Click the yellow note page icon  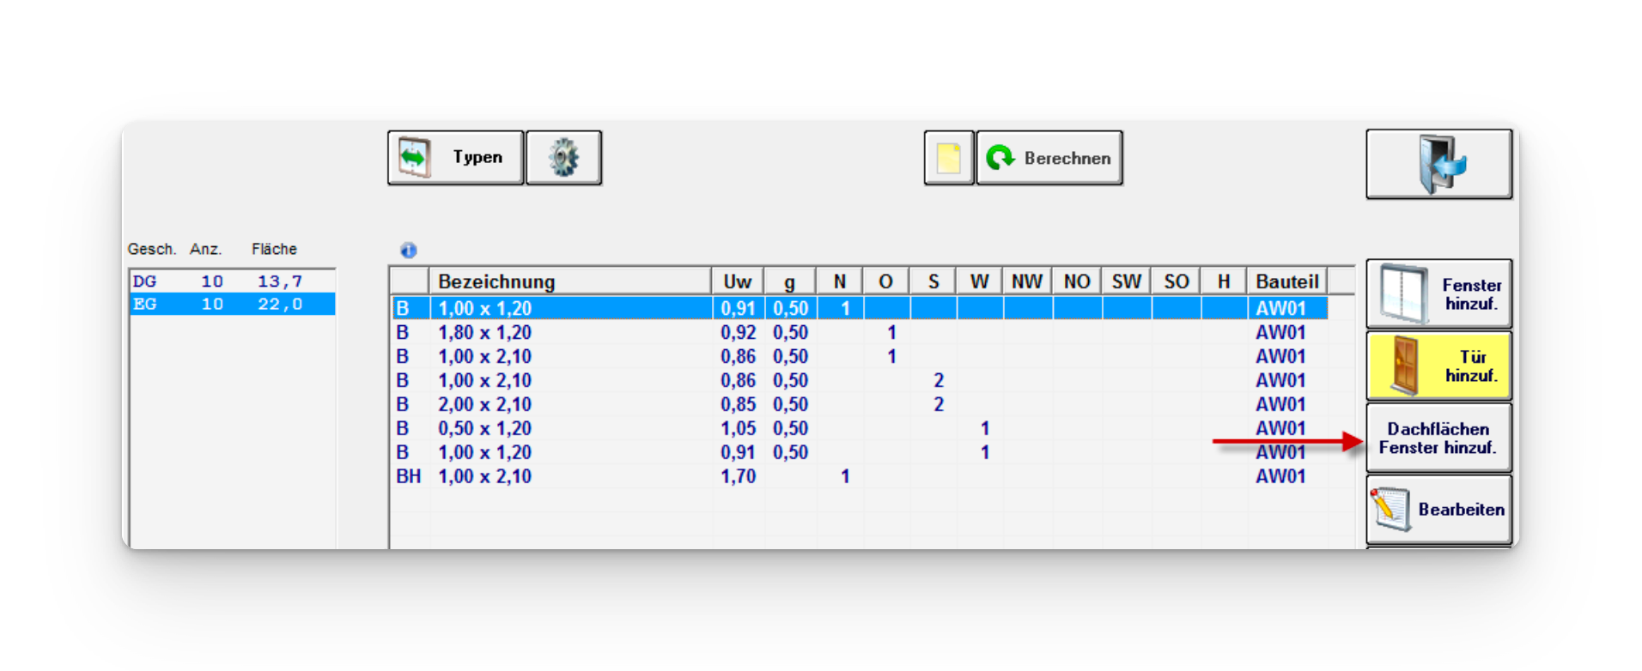(948, 158)
